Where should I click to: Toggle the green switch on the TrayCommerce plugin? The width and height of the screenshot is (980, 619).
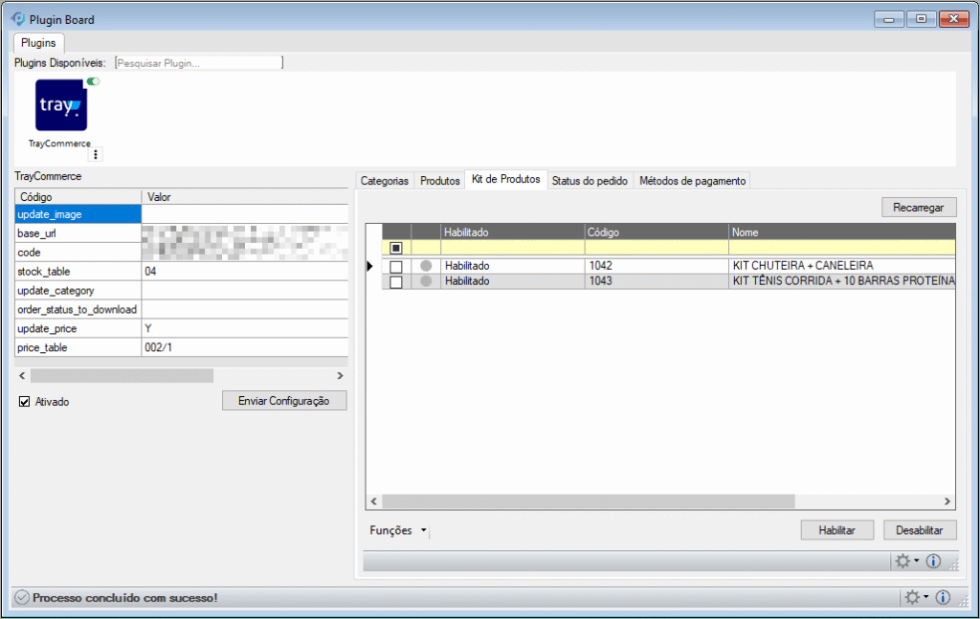tap(93, 82)
